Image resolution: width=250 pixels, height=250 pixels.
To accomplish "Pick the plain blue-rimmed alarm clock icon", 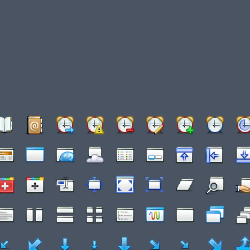I will click(215, 124).
